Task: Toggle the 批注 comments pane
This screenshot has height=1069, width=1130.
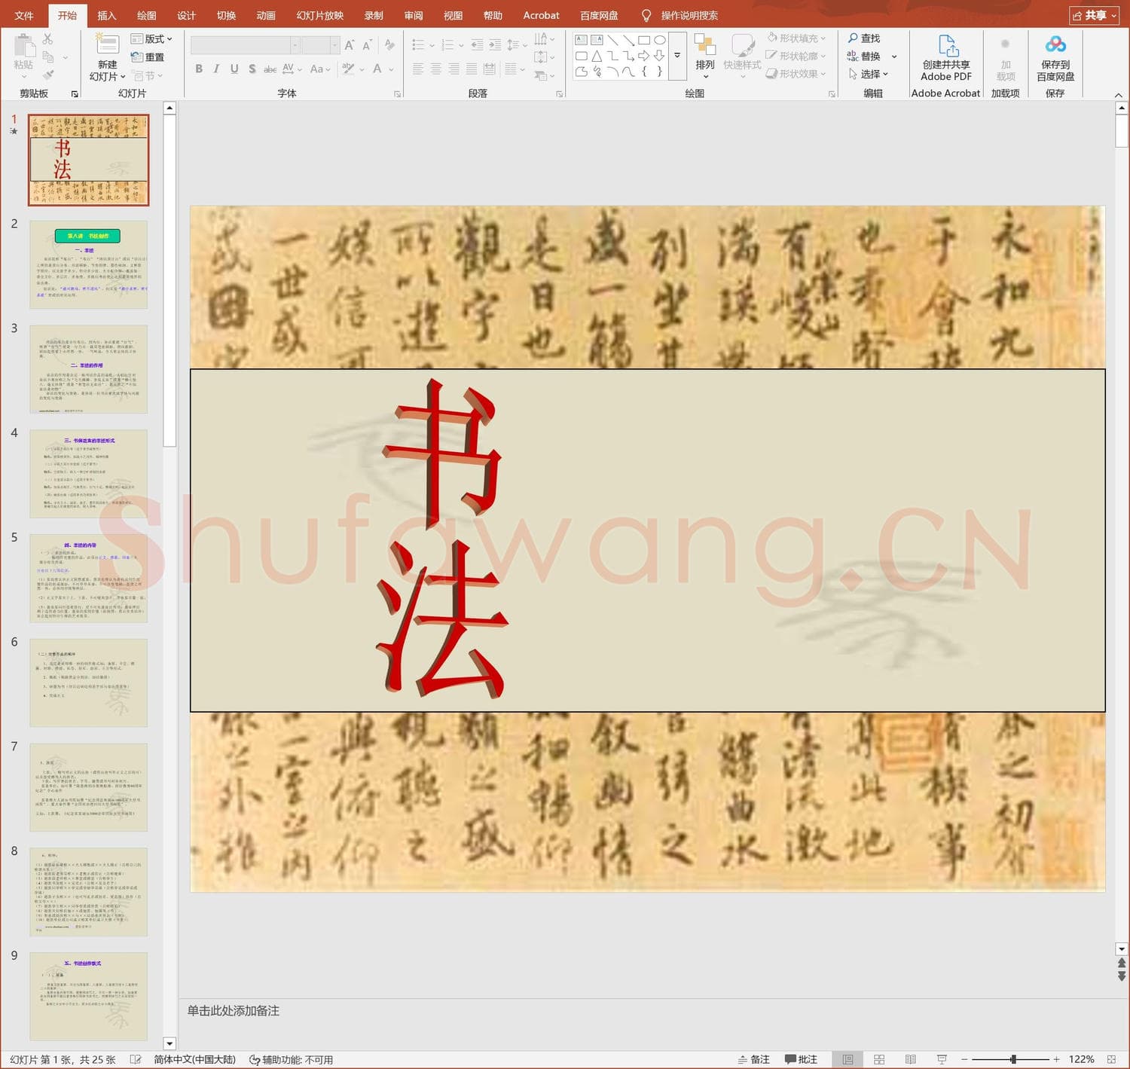Action: coord(802,1059)
